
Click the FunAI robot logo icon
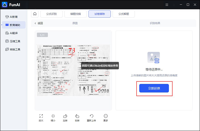tap(5, 5)
